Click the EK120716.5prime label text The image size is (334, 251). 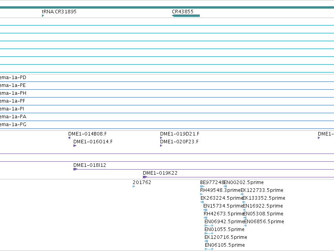(x=226, y=237)
